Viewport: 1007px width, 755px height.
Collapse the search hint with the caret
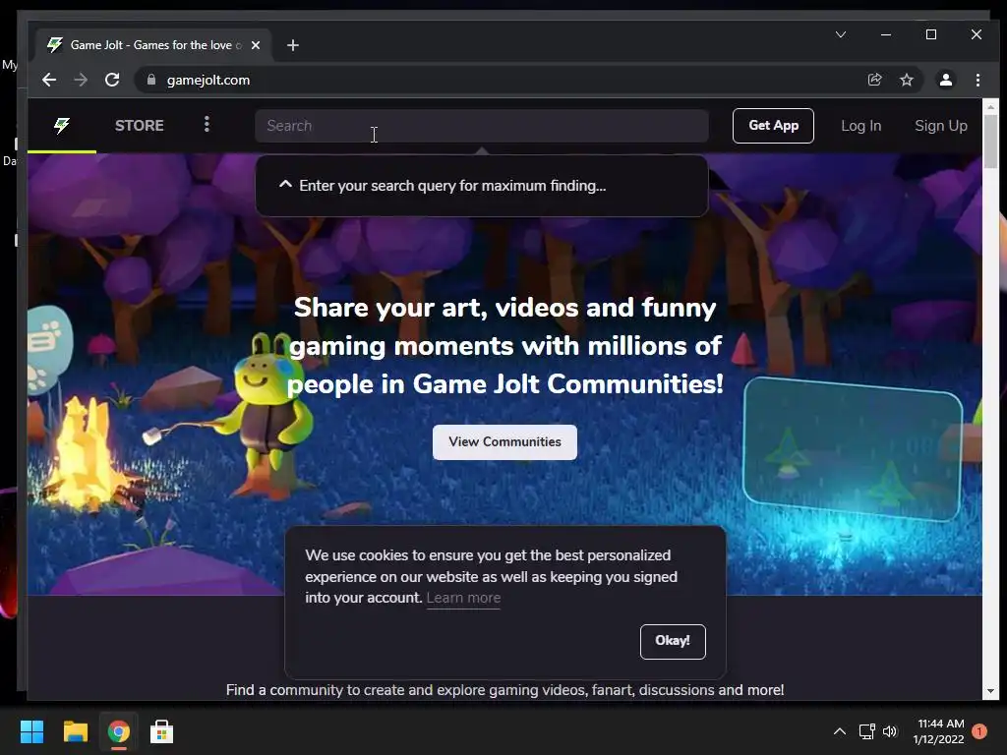285,185
